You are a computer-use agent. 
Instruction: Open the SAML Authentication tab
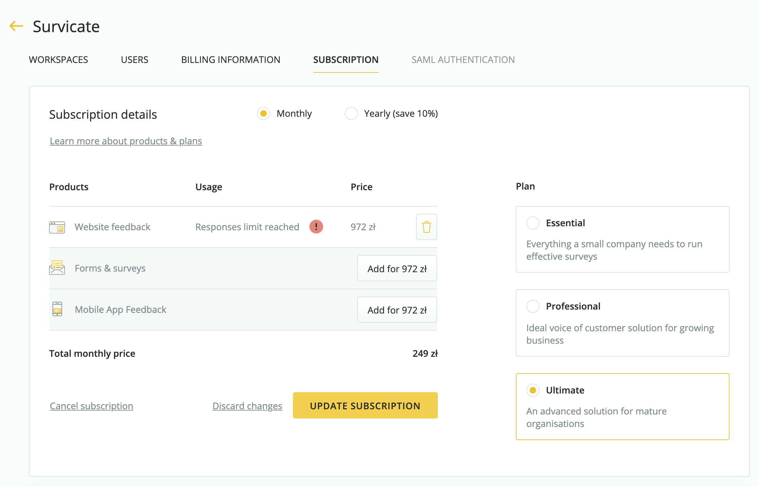(x=463, y=60)
